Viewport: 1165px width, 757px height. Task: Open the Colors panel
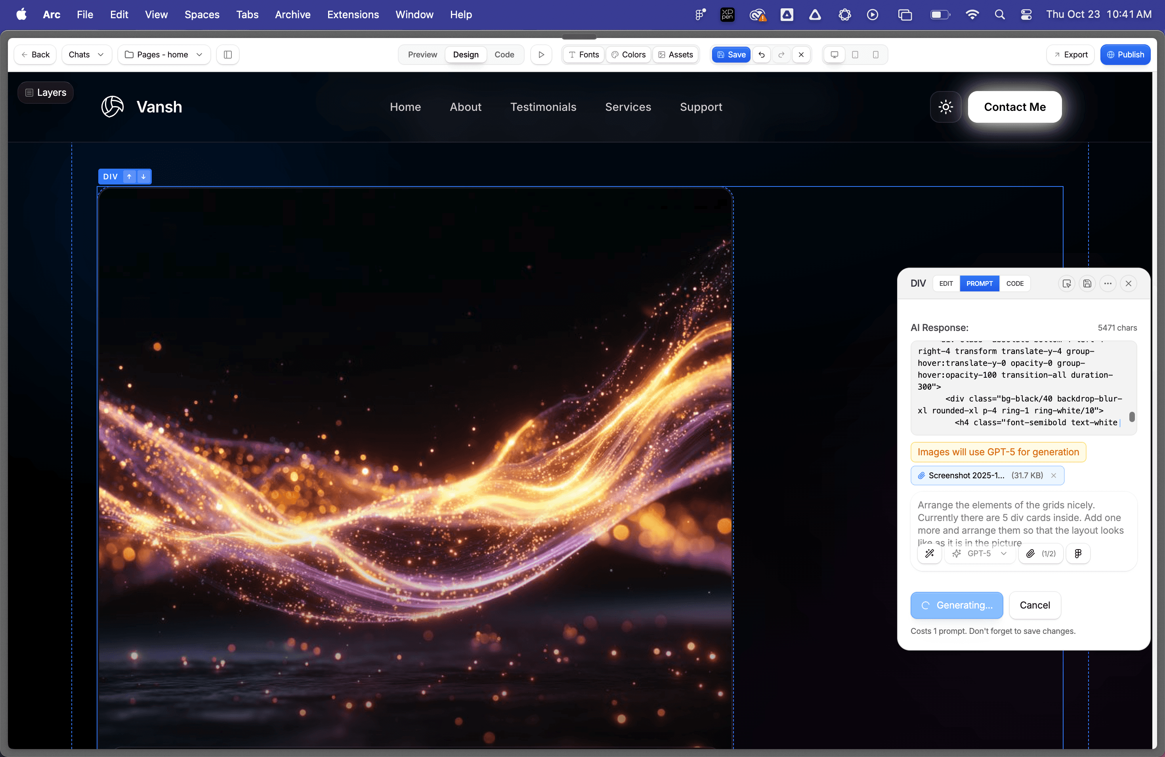pos(628,55)
